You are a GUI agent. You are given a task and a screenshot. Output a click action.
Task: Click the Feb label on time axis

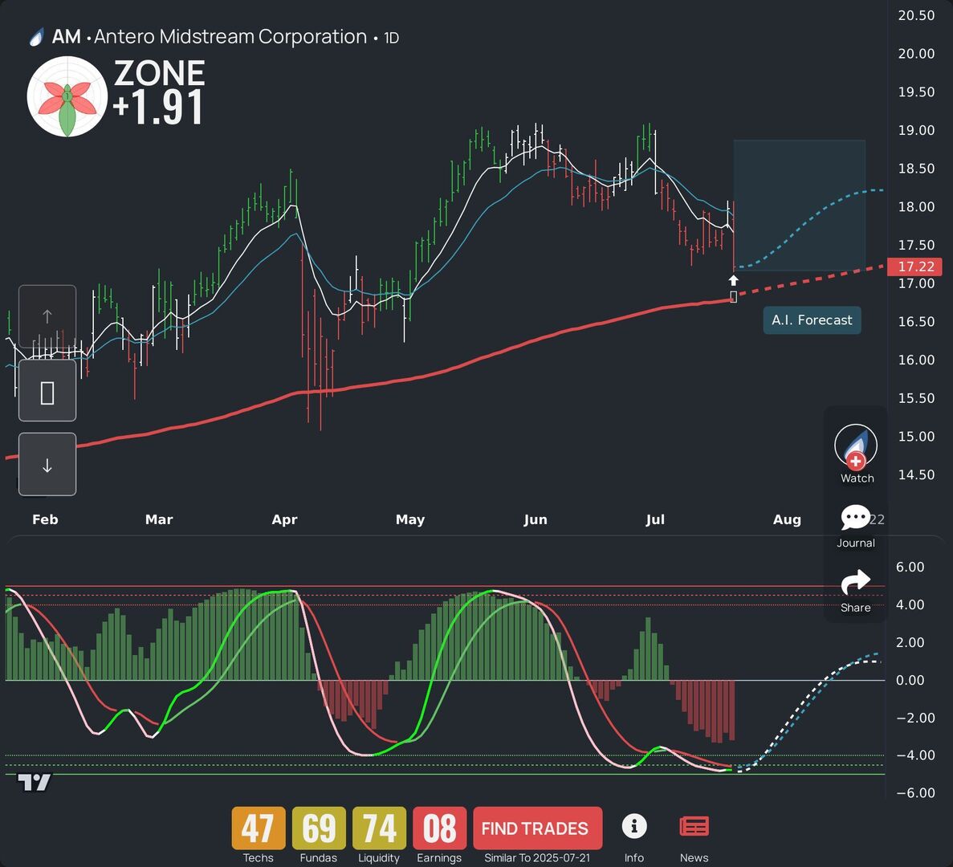[x=45, y=519]
